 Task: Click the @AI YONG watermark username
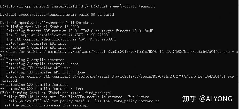point(215,99)
